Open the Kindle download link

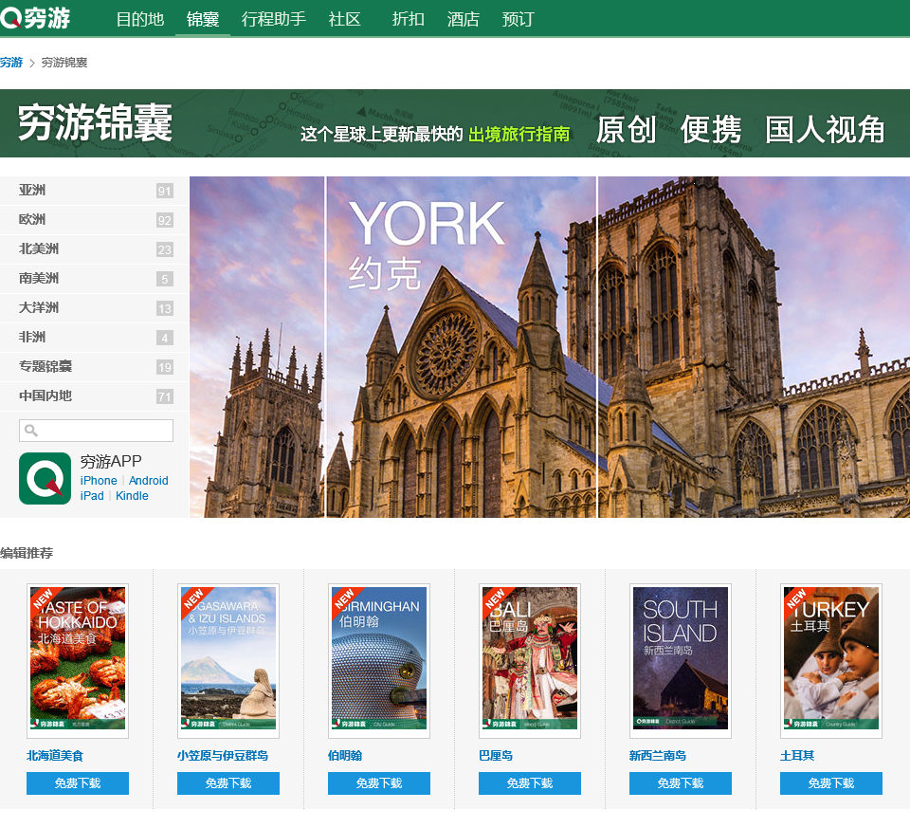pyautogui.click(x=132, y=496)
